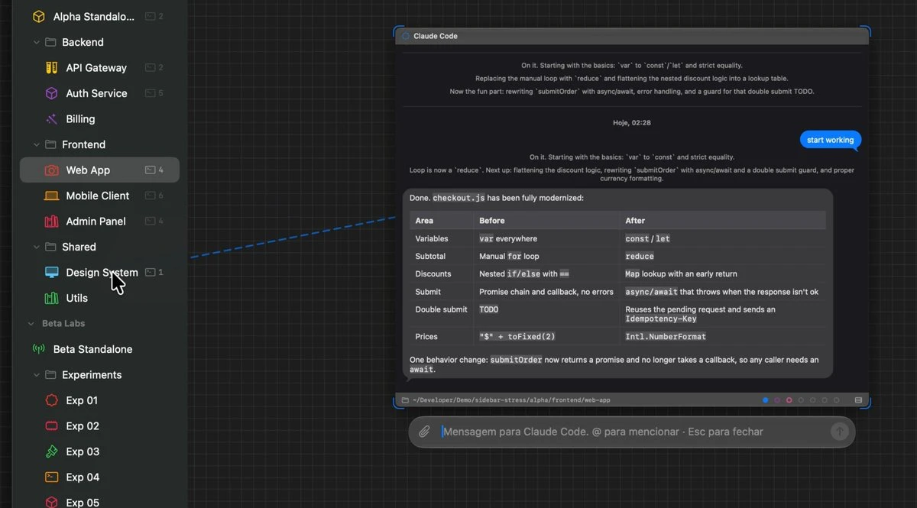This screenshot has height=508, width=917.
Task: Click the Claude Code window title
Action: (436, 36)
